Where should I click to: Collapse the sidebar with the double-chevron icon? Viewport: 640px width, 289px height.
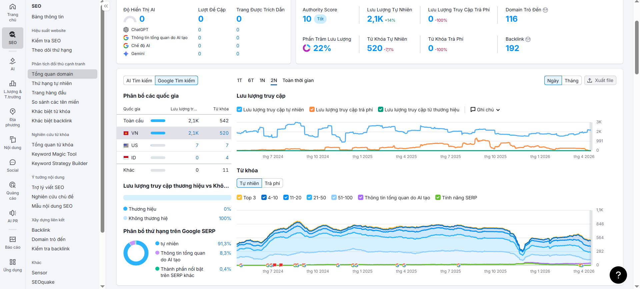point(106,6)
